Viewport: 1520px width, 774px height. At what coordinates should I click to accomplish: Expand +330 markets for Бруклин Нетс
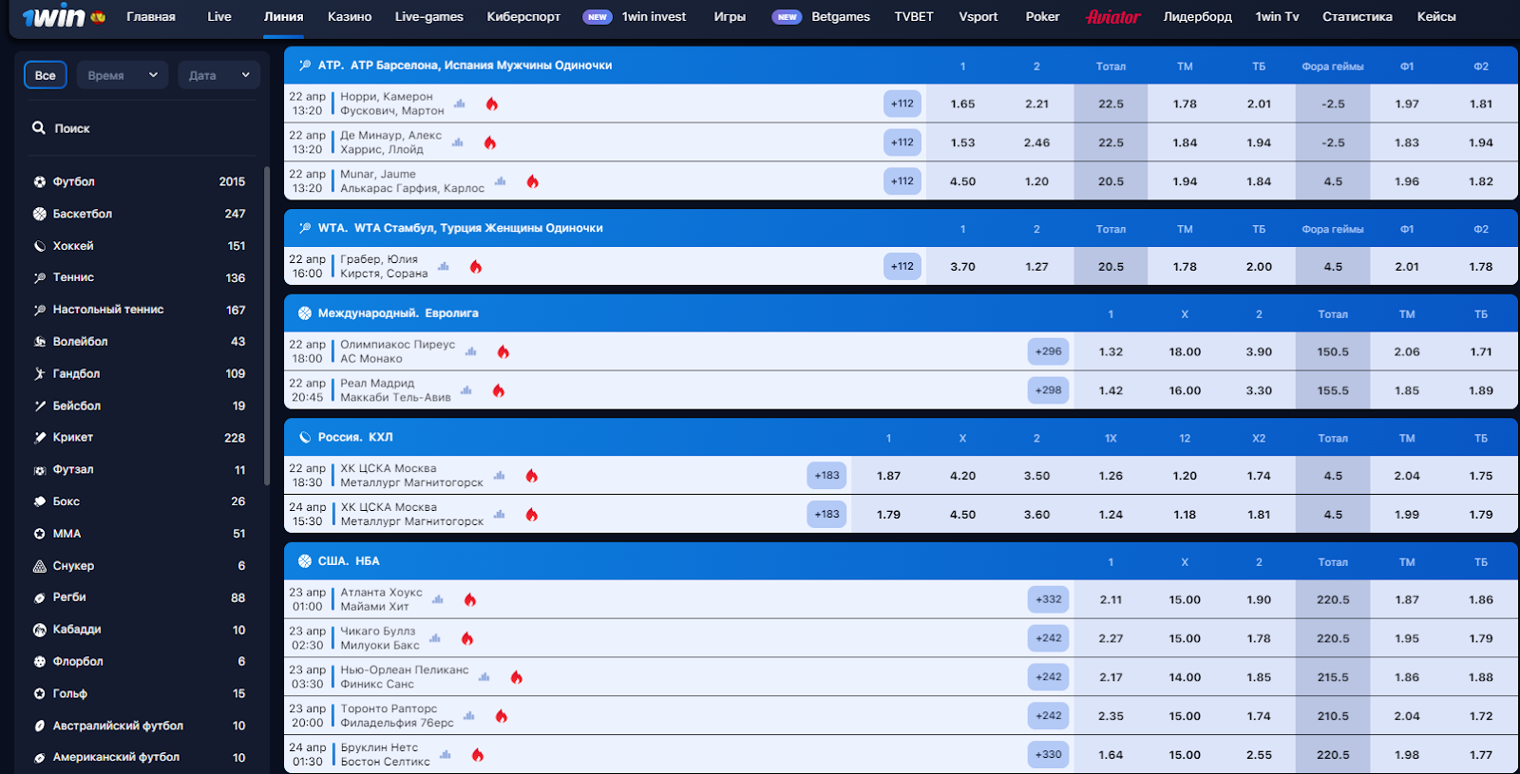[x=1049, y=755]
